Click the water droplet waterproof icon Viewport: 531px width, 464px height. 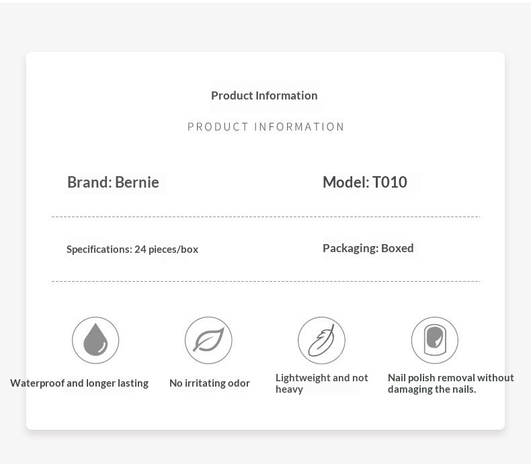tap(95, 340)
